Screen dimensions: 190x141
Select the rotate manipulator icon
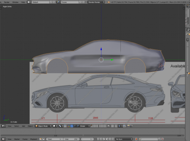(x=74, y=126)
